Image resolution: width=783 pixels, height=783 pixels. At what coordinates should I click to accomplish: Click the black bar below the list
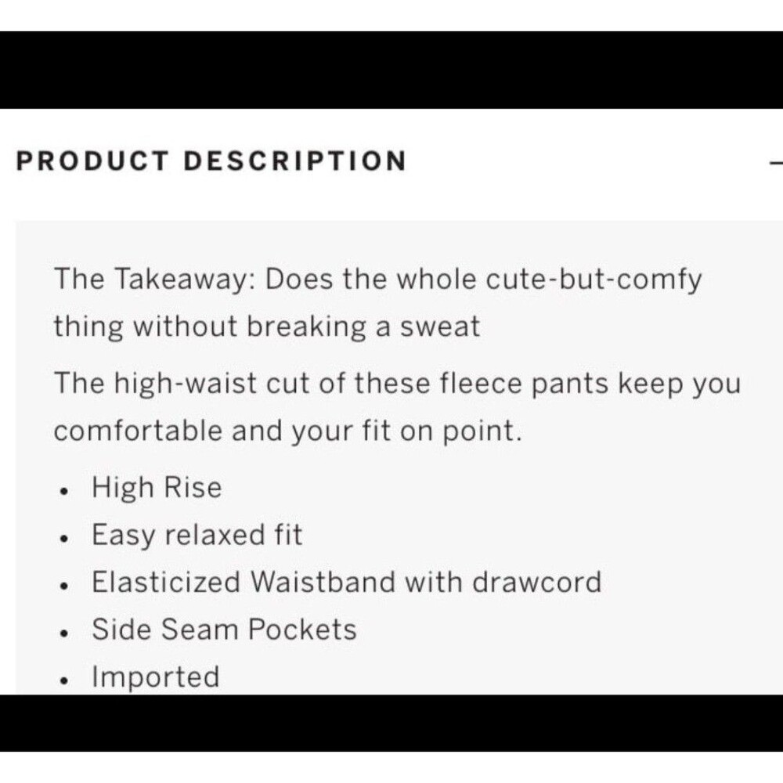tap(391, 723)
